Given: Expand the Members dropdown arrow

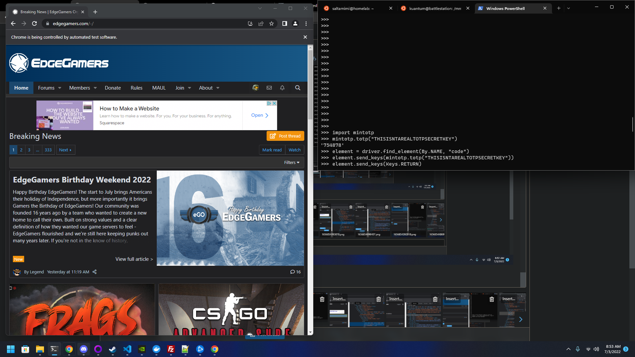Looking at the screenshot, I should click(x=95, y=88).
